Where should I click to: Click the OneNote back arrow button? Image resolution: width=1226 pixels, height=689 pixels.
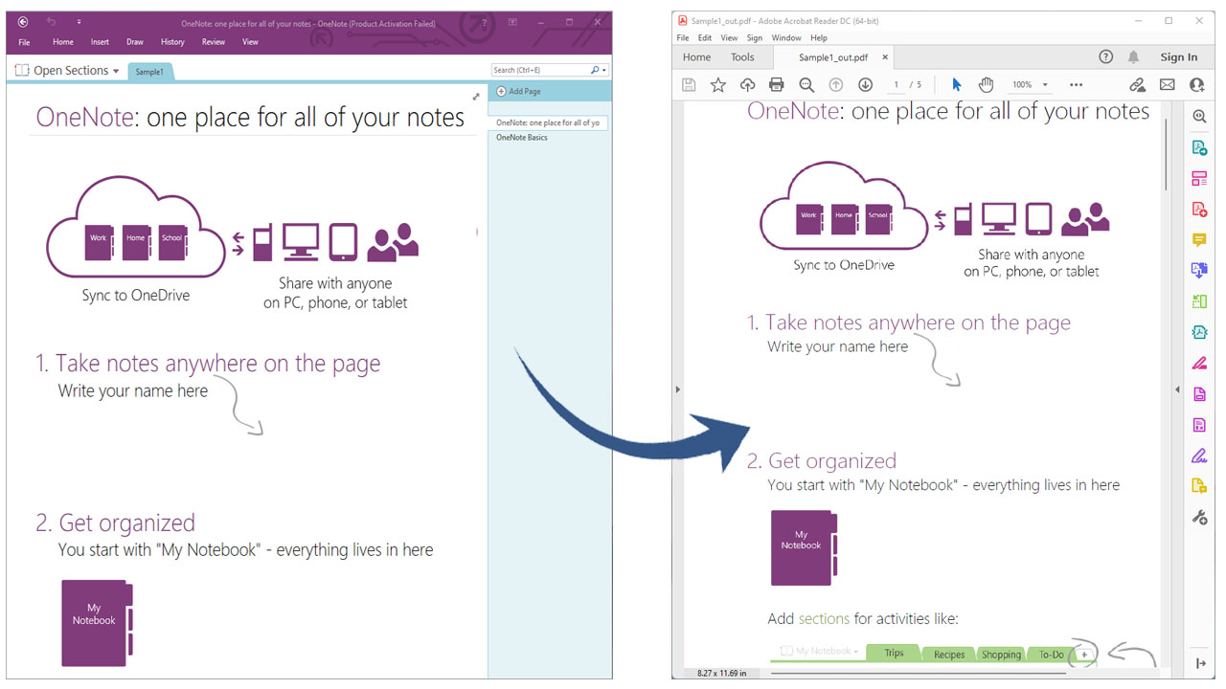[x=23, y=22]
